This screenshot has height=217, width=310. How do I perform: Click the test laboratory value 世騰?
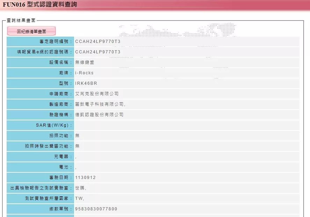[x=80, y=188]
